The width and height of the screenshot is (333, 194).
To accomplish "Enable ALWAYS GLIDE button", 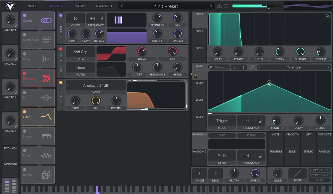I will pos(319,170).
